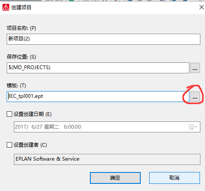The image size is (205, 191).
Task: Expand the date picker dropdown arrow
Action: (196, 127)
